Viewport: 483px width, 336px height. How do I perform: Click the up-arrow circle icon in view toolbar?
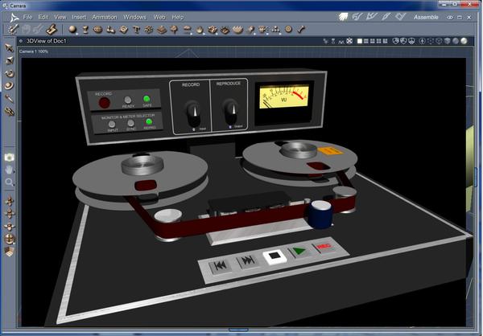[423, 41]
